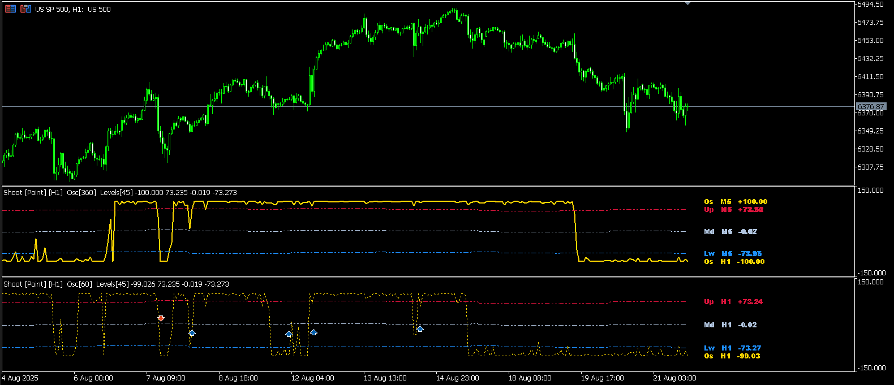Select the red down-arrow signal marker
Image resolution: width=894 pixels, height=385 pixels.
(x=161, y=319)
